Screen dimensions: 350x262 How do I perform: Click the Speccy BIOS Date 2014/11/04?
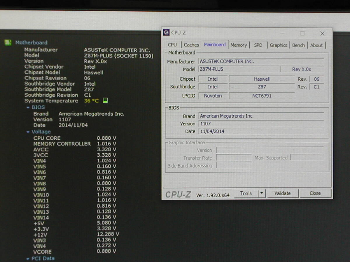click(x=73, y=125)
